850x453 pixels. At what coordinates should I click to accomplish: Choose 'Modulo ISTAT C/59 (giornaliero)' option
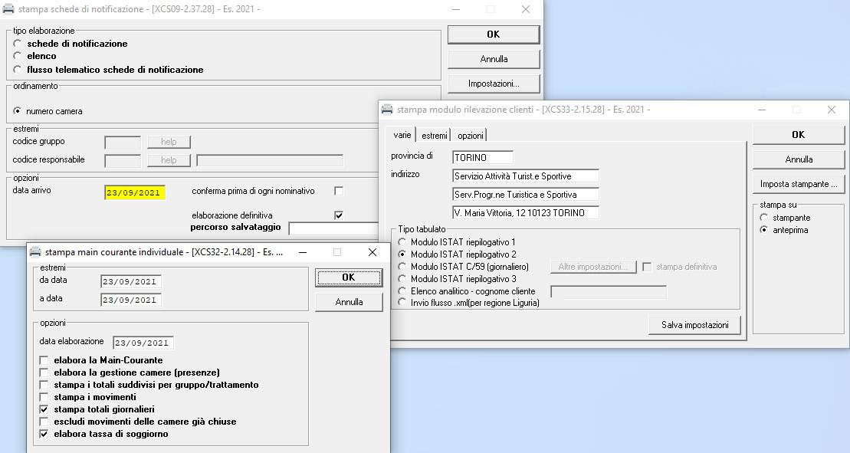coord(402,267)
